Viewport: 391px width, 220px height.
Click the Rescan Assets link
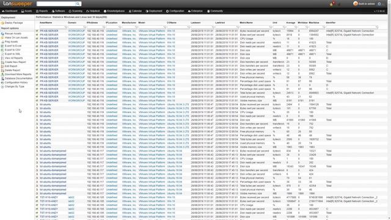(x=13, y=34)
